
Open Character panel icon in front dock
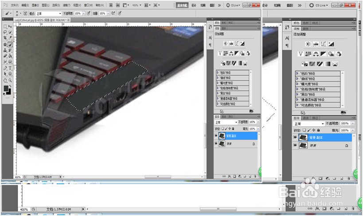(210, 38)
